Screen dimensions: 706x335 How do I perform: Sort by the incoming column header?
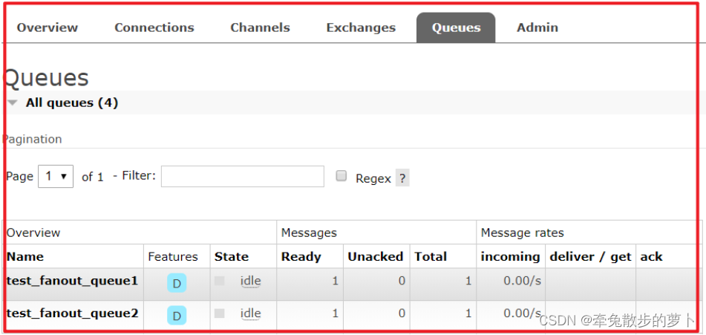pyautogui.click(x=510, y=257)
